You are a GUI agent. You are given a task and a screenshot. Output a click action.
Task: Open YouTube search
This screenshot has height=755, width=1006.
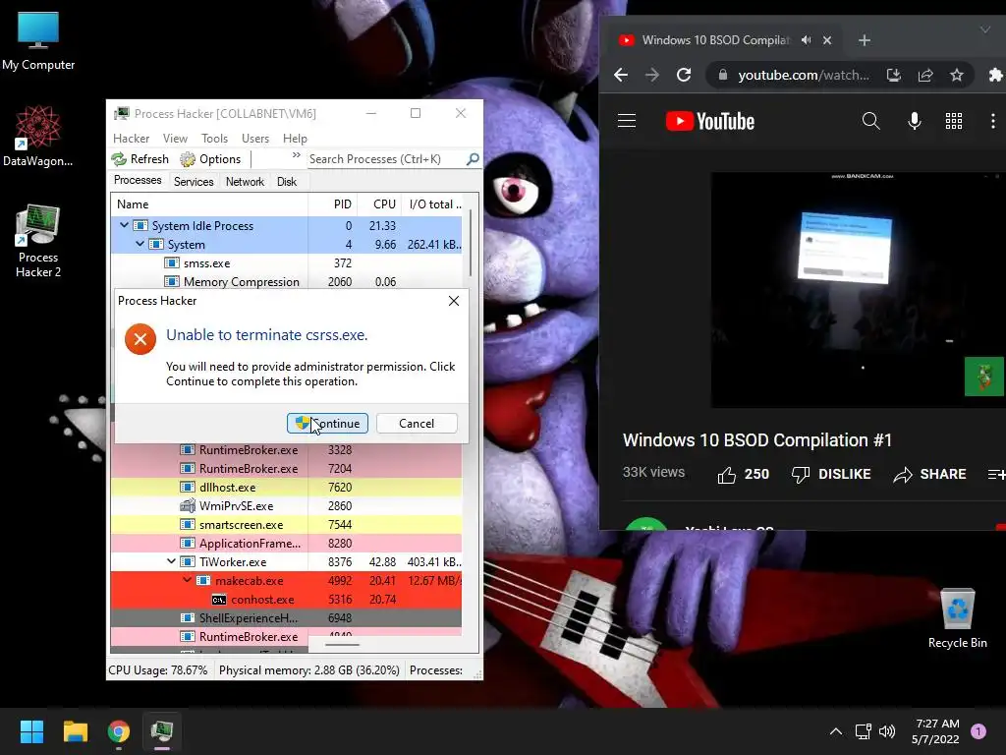[870, 121]
